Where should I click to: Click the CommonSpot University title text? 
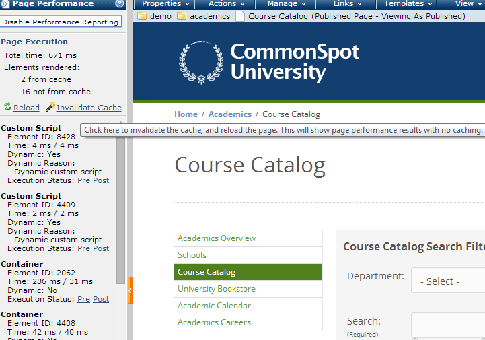pyautogui.click(x=295, y=61)
